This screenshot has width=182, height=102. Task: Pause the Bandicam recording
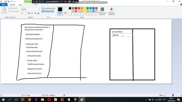click(x=62, y=2)
